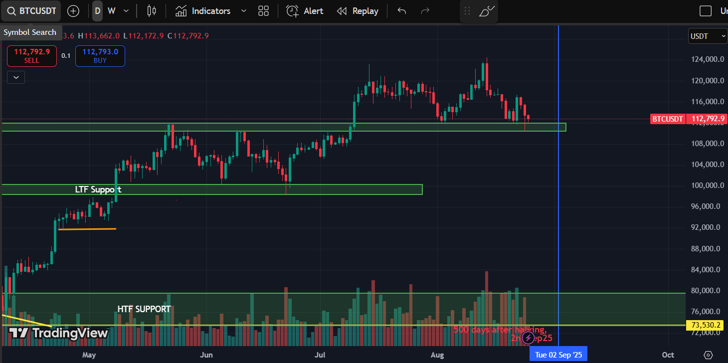The image size is (728, 363).
Task: Expand favorite indicators dropdown arrow
Action: (x=243, y=11)
